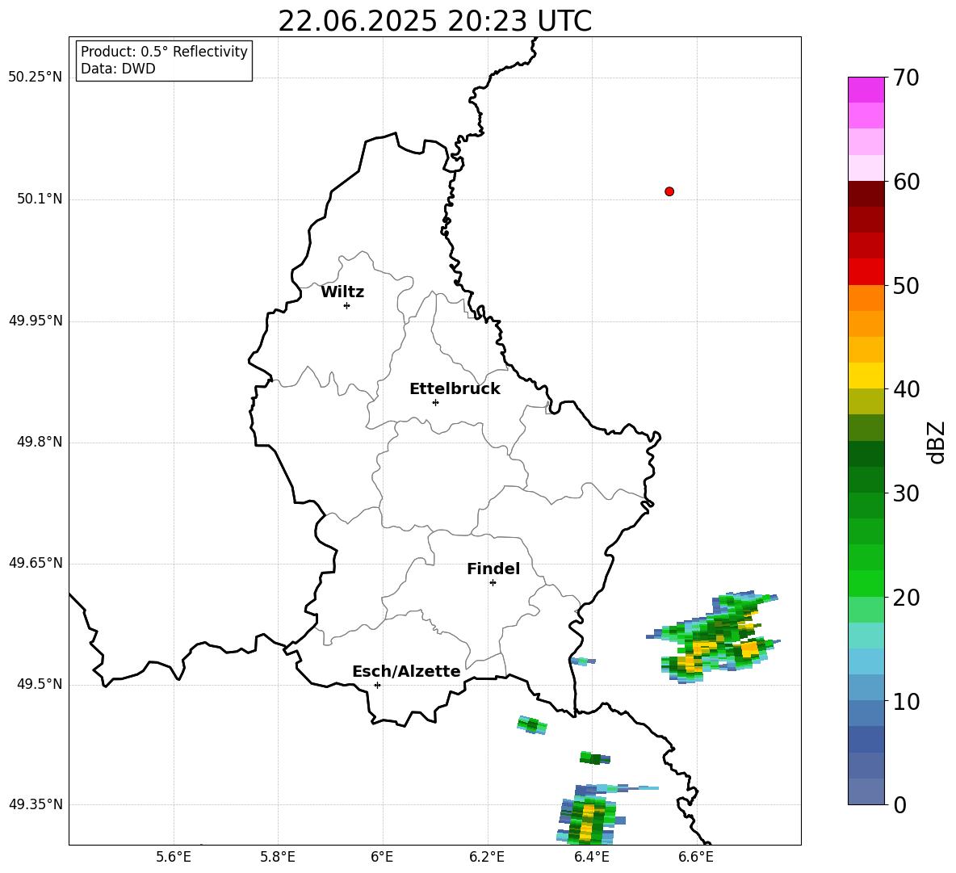This screenshot has width=956, height=873.
Task: Click the small green echo south of Luxembourg border
Action: (x=532, y=725)
